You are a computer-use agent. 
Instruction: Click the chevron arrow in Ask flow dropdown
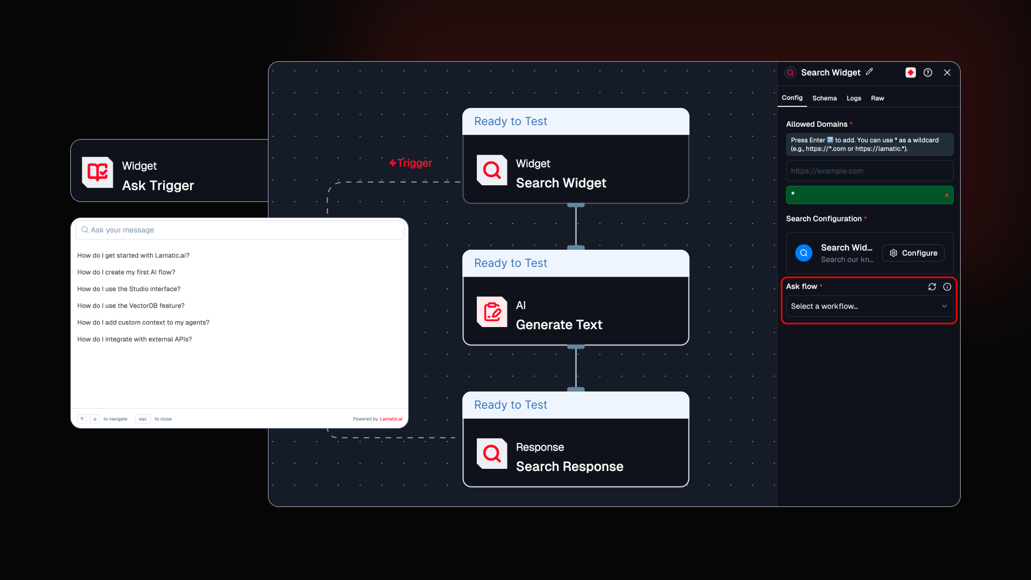945,306
